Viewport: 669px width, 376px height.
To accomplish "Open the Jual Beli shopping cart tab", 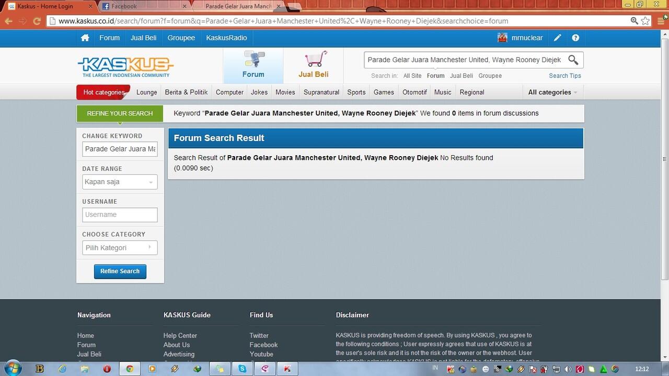I will coord(314,65).
